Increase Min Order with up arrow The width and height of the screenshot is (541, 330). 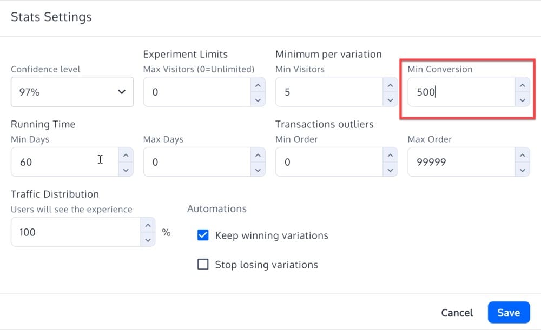tap(390, 156)
